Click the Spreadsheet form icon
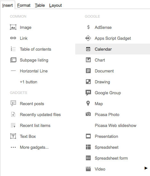 tap(88, 158)
